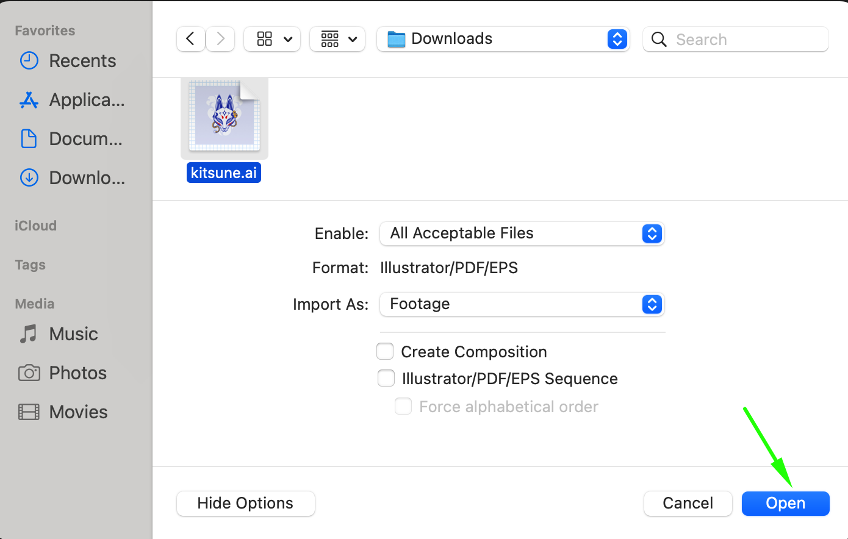Image resolution: width=848 pixels, height=539 pixels.
Task: Click the Downloads arrow icon in sidebar
Action: tap(29, 178)
